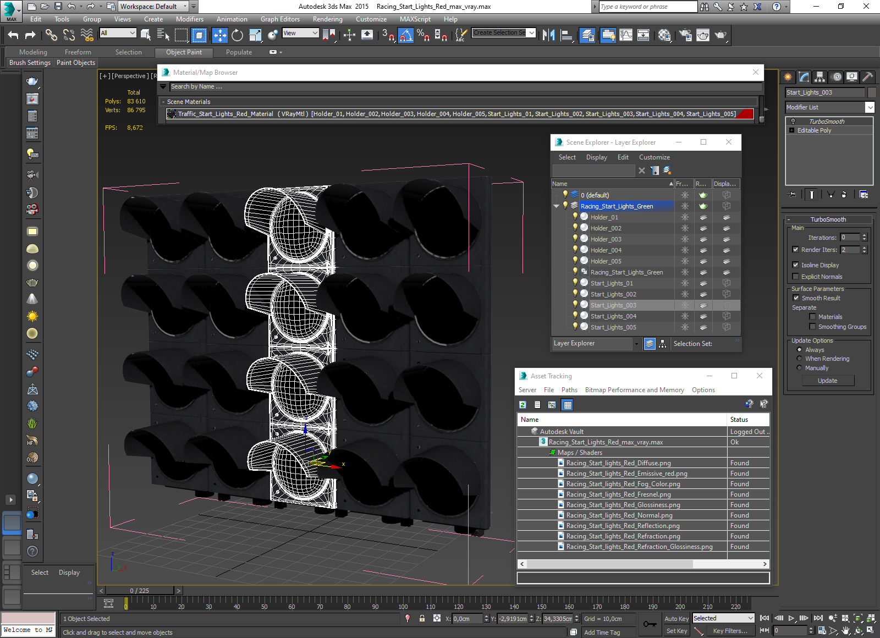Screen dimensions: 880x638
Task: Activate the Select and Link tool
Action: click(51, 35)
